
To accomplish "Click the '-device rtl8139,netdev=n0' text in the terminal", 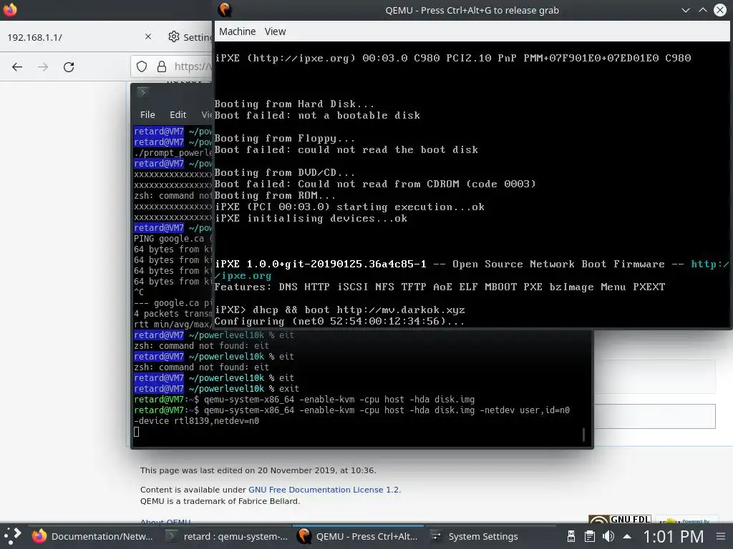I will (196, 421).
